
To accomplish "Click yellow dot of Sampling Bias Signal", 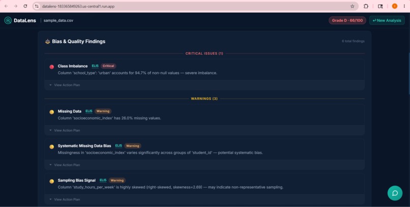I will pyautogui.click(x=52, y=181).
